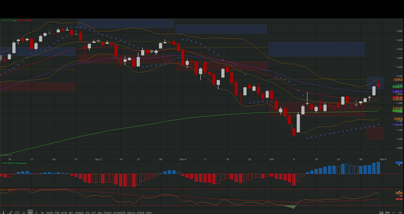Switch to the ΛΑΜΔΑ symbol tab
Viewport: 404px width, 214px height.
point(79,213)
